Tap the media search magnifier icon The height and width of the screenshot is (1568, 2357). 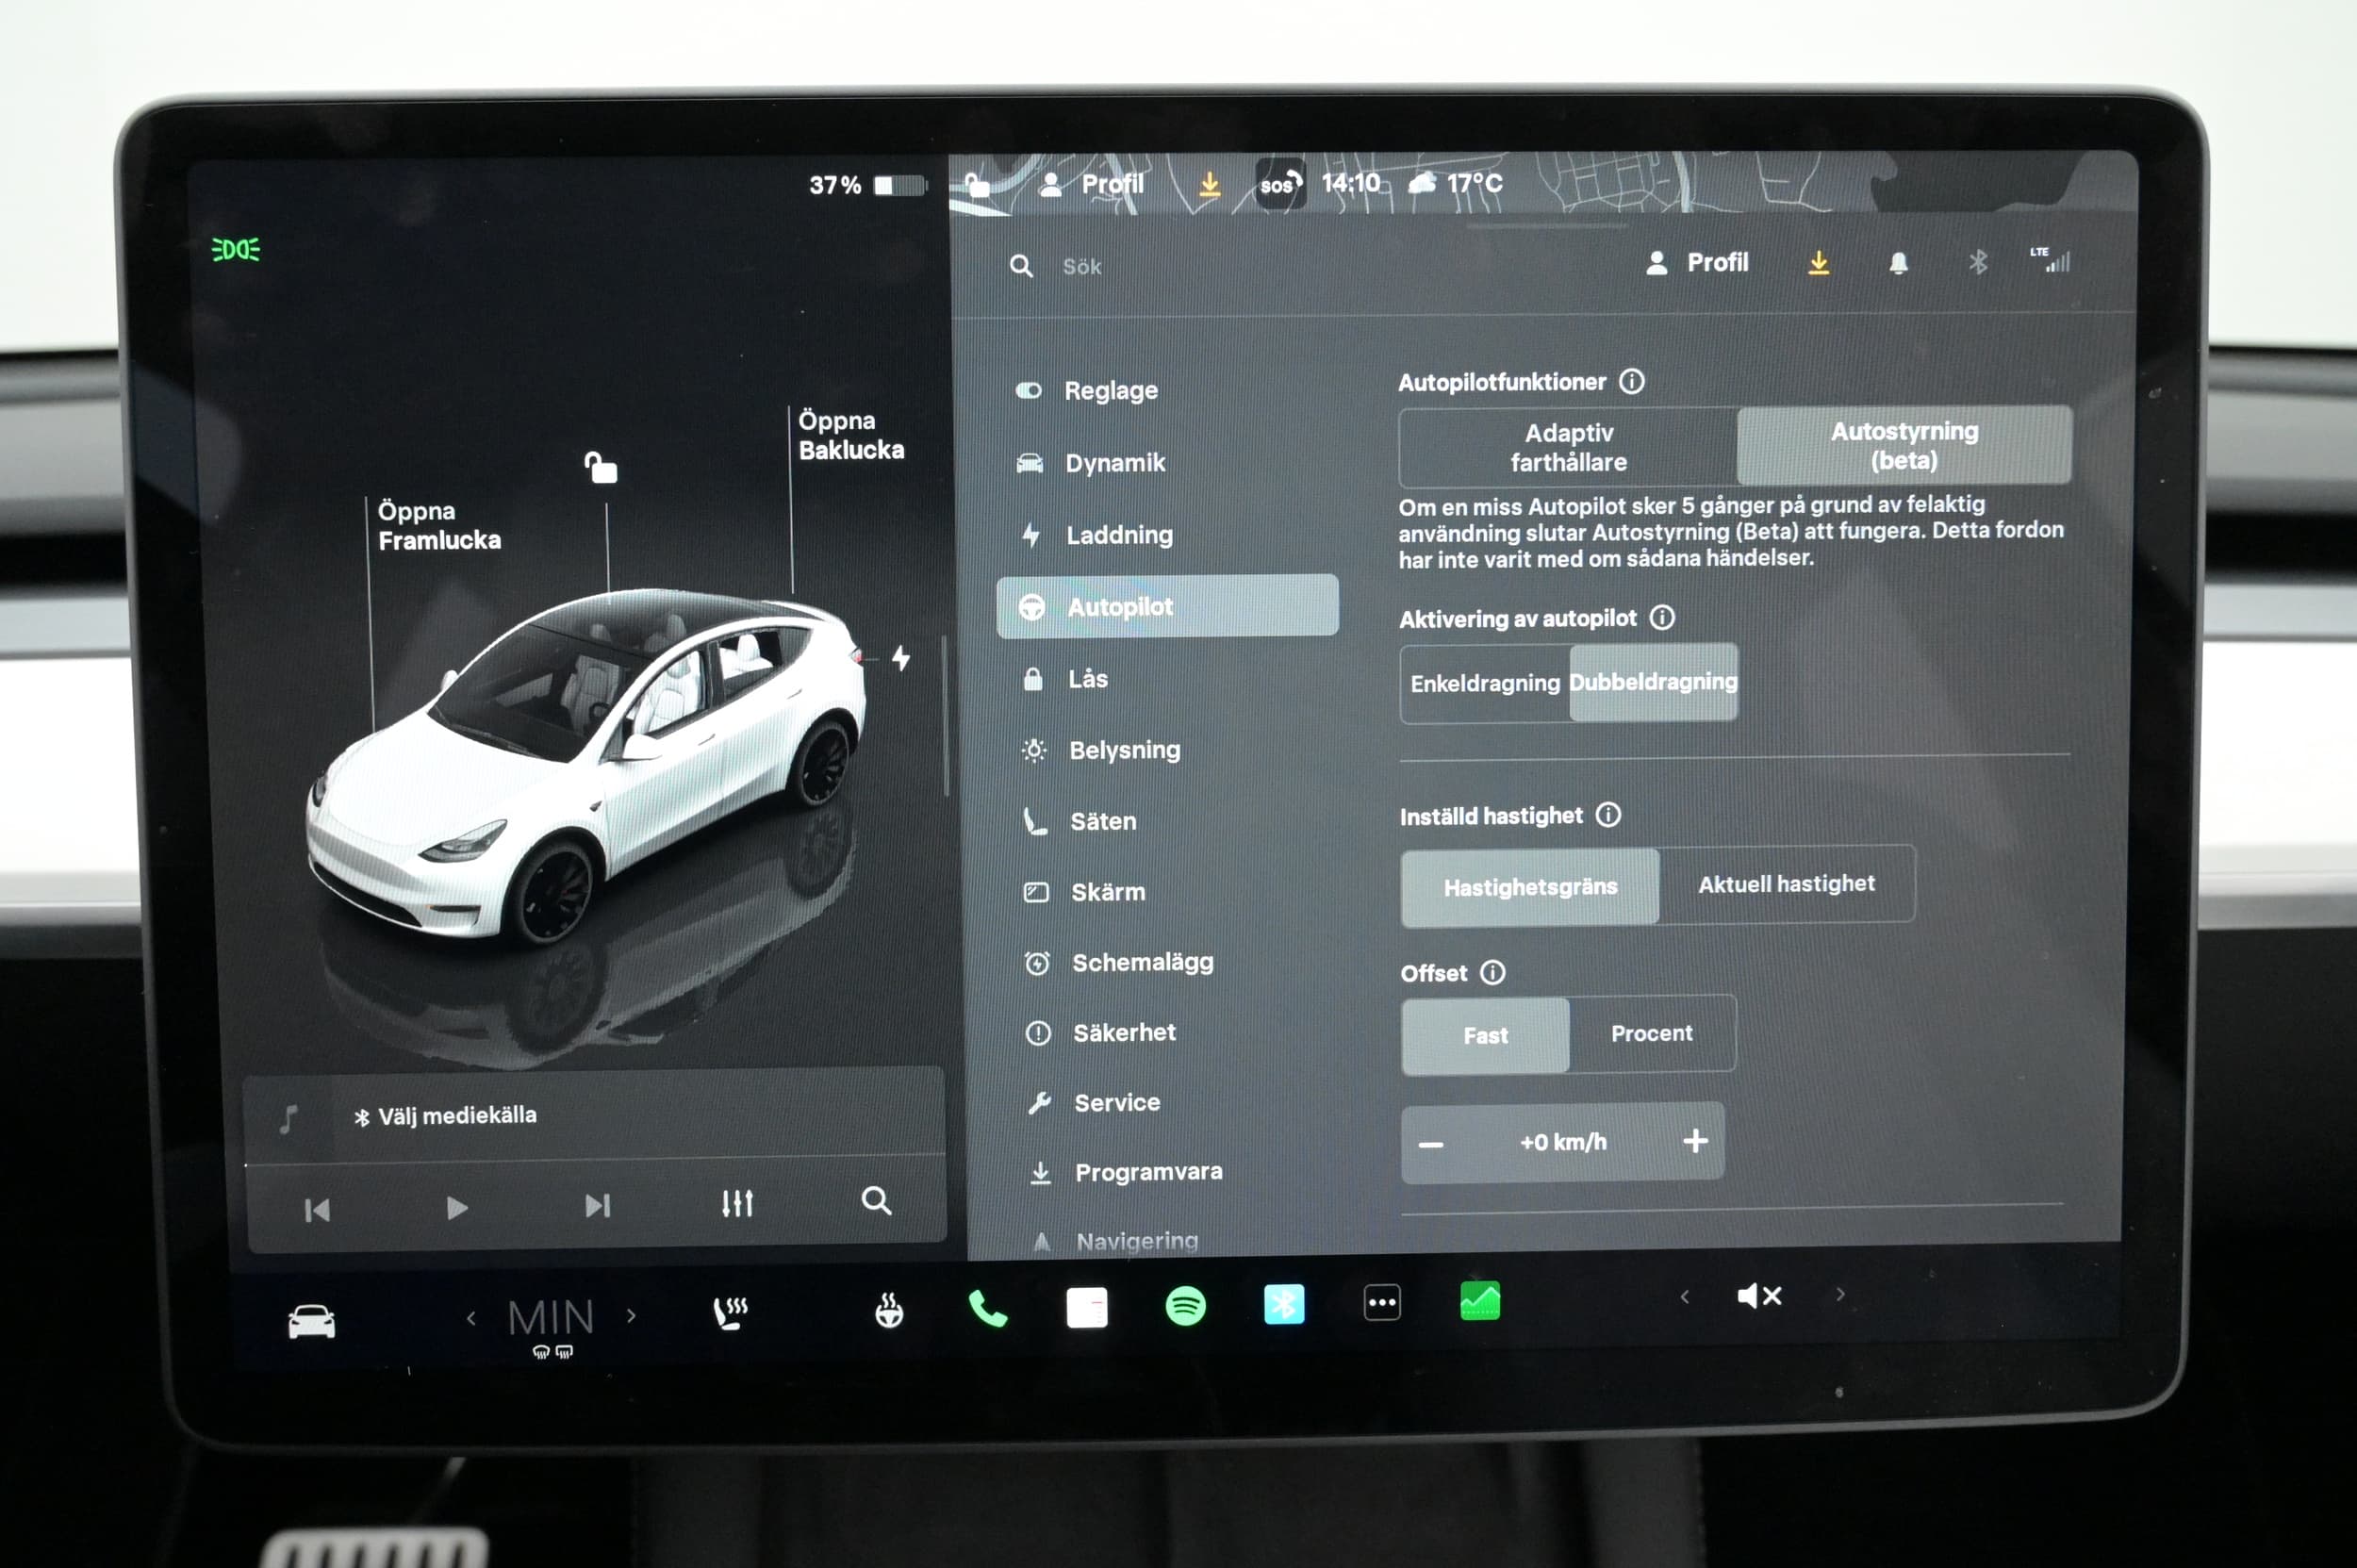876,1200
